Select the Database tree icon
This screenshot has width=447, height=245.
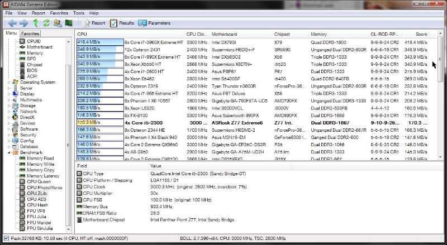pyautogui.click(x=16, y=147)
